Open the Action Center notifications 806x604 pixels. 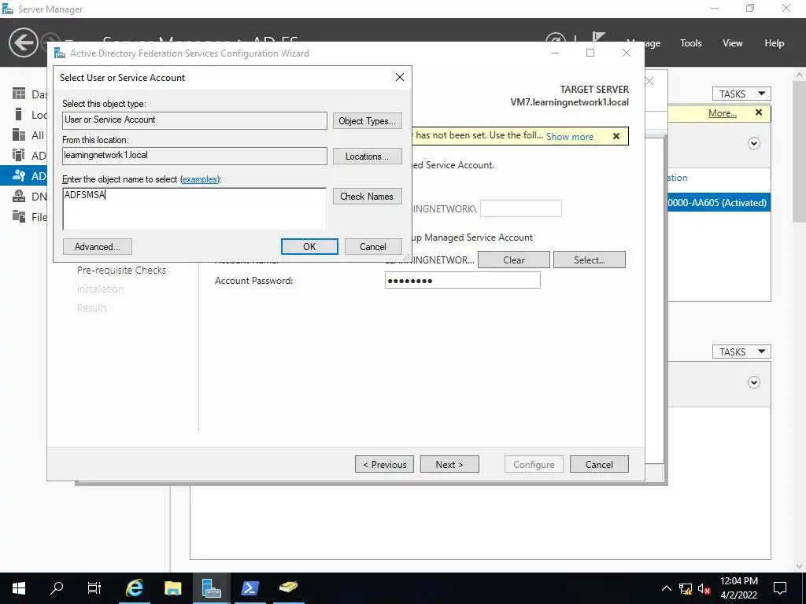coord(780,588)
